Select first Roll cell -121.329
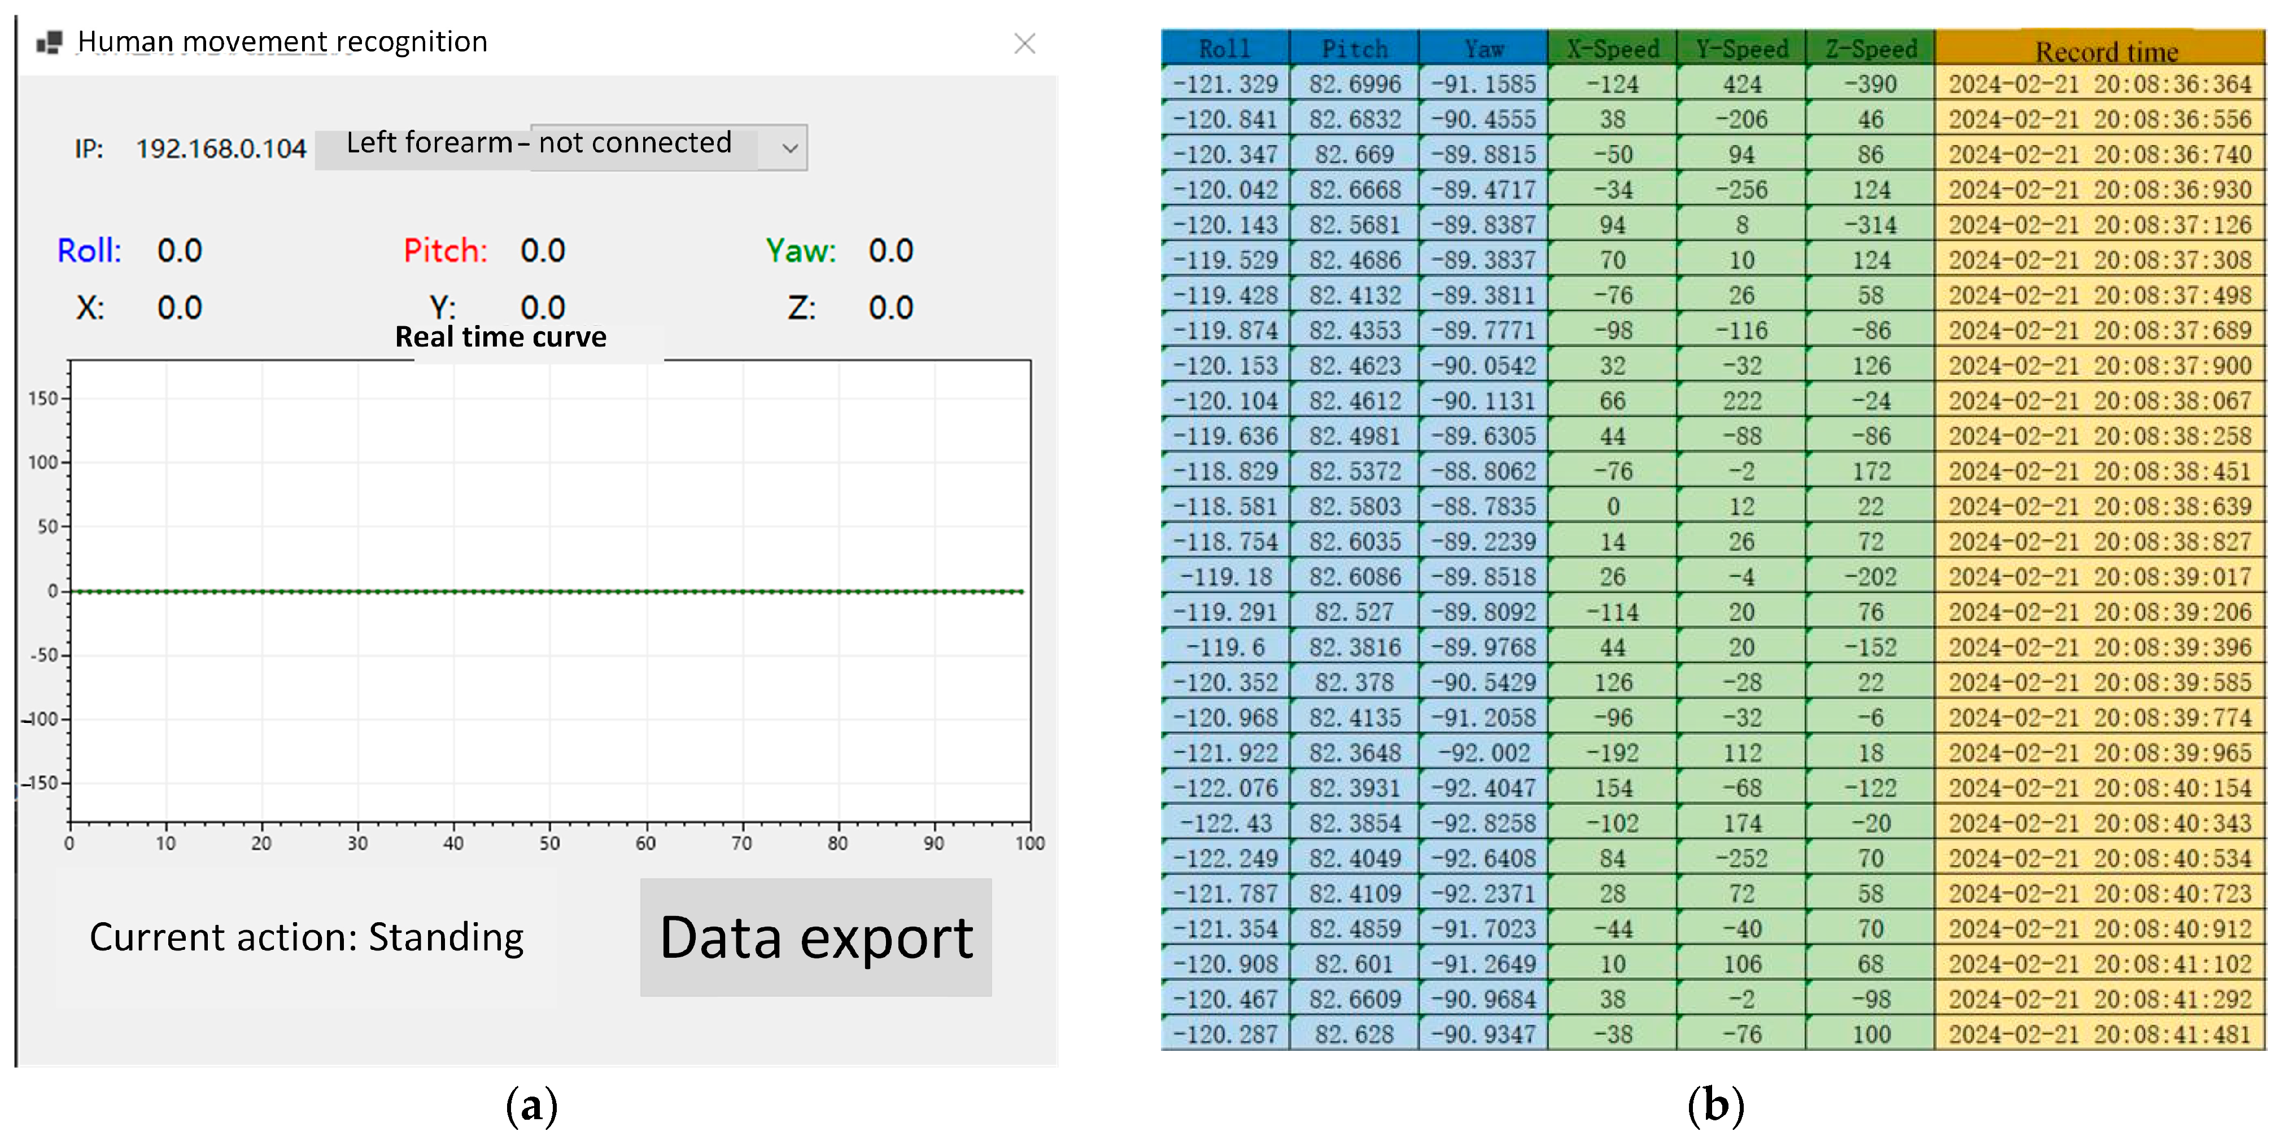The width and height of the screenshot is (2283, 1144). point(1225,84)
